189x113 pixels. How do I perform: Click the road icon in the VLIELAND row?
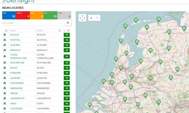click(5, 45)
